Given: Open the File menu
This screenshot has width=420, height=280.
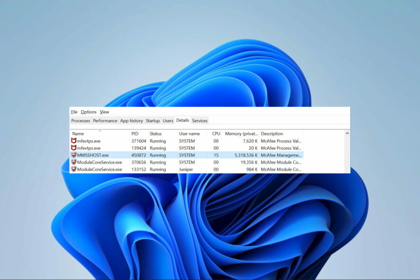Looking at the screenshot, I should point(74,112).
